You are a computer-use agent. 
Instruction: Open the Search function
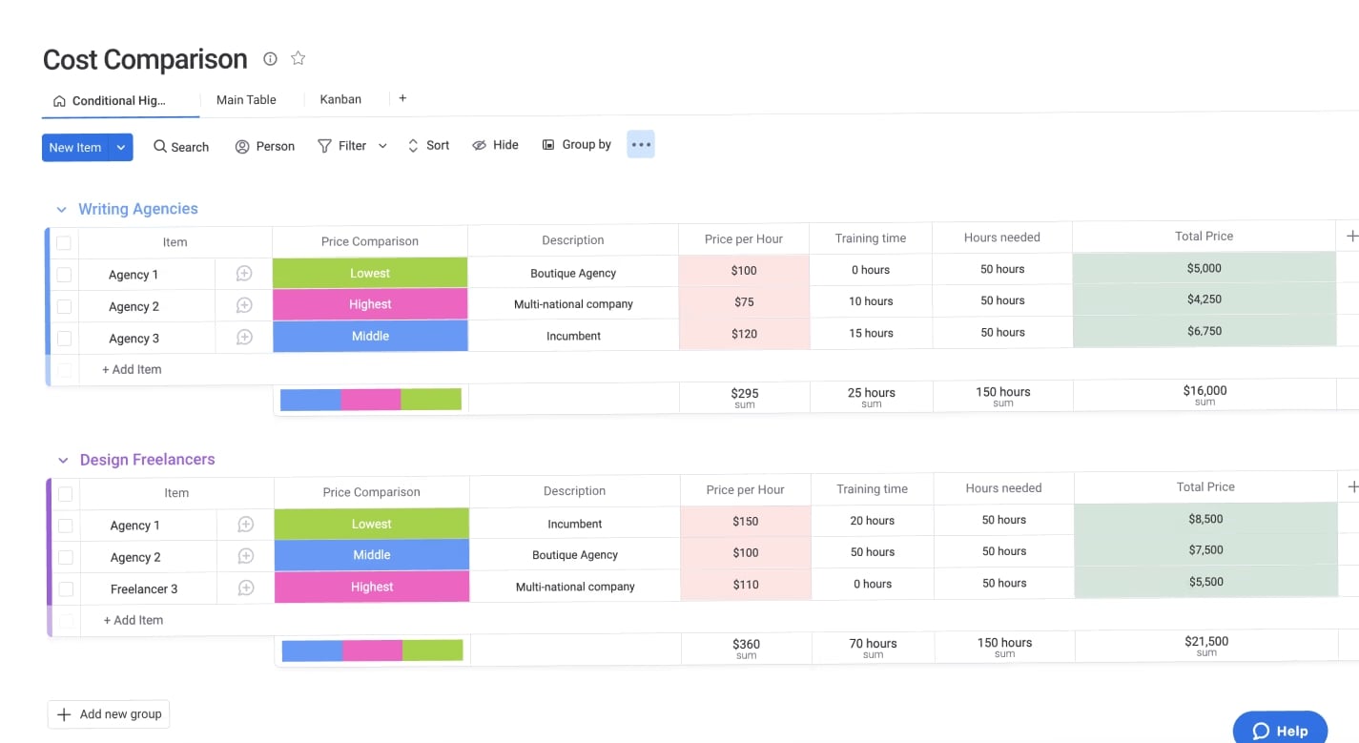pyautogui.click(x=179, y=146)
